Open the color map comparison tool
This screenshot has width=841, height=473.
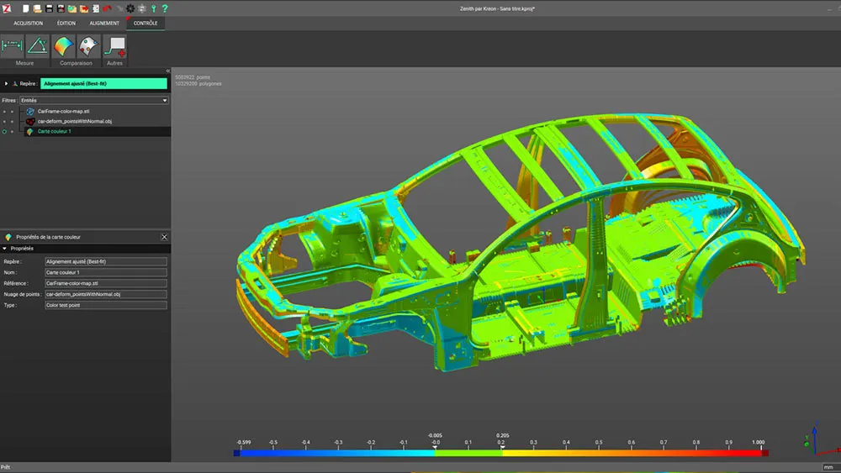[64, 46]
